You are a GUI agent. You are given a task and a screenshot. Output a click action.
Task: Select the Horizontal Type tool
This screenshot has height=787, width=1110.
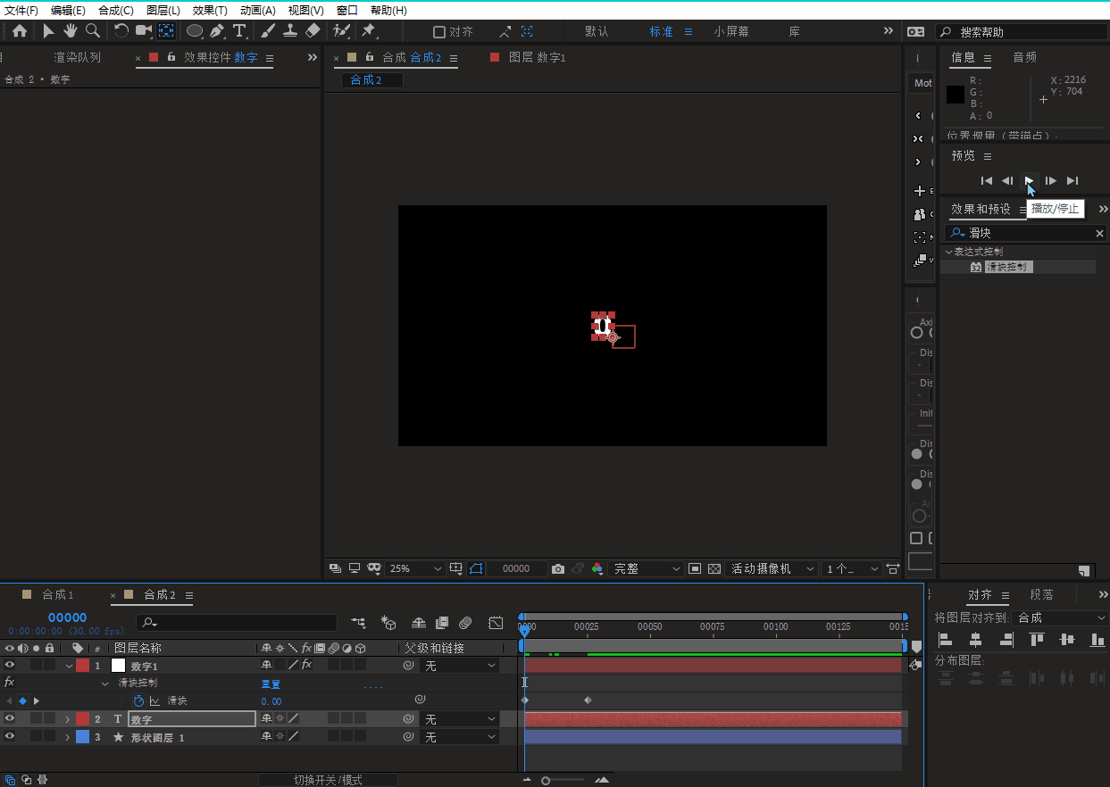point(239,31)
